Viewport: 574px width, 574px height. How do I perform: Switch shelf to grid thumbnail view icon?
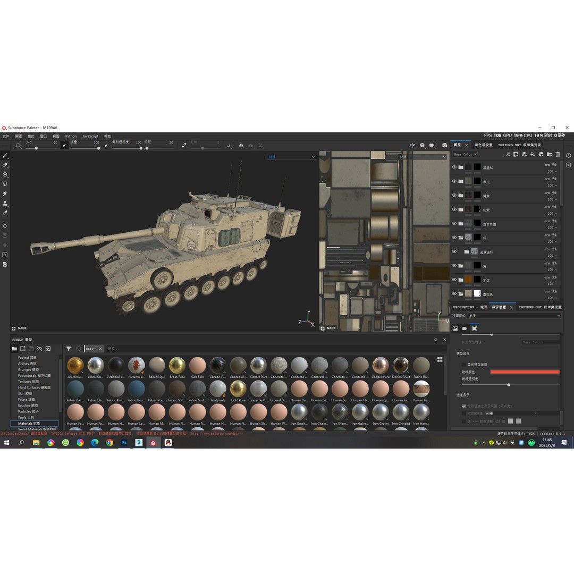tap(440, 359)
